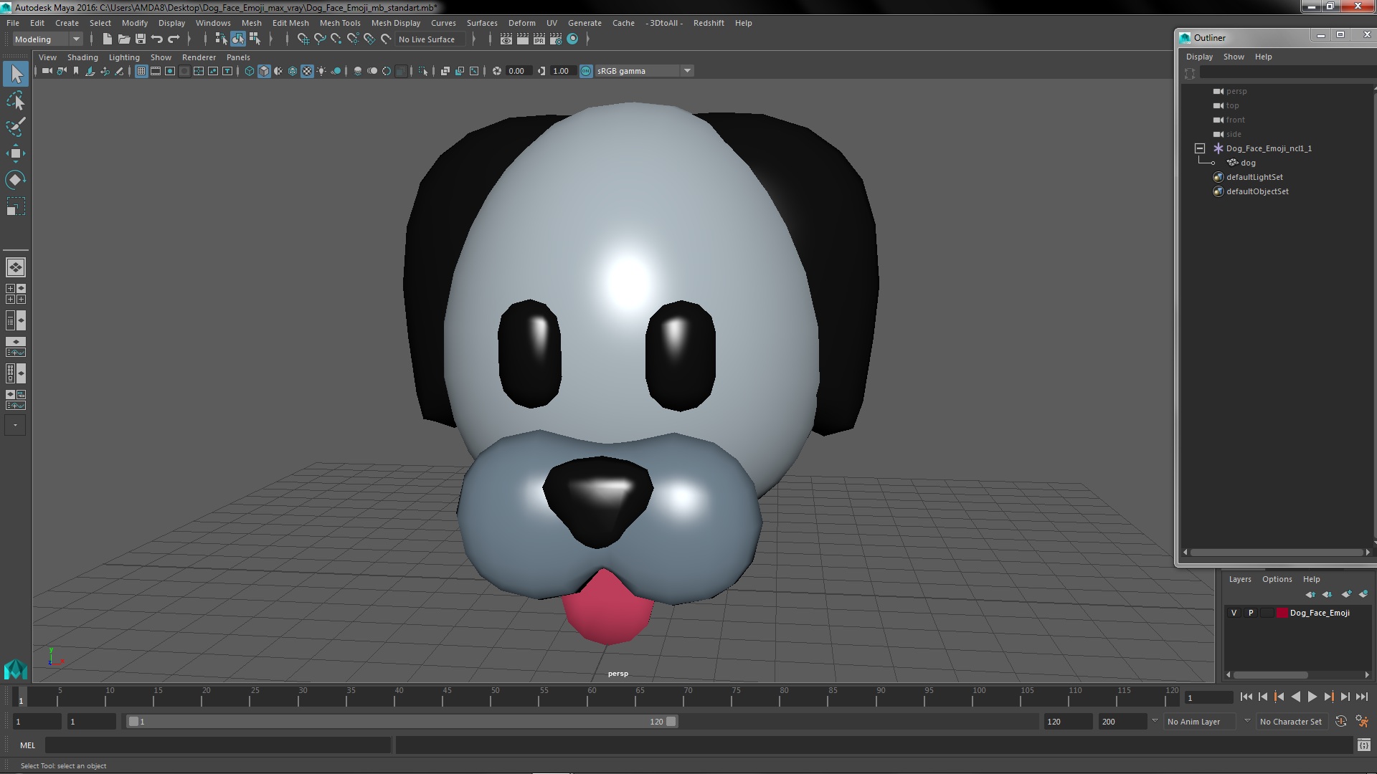Open the Render View window

pos(506,39)
